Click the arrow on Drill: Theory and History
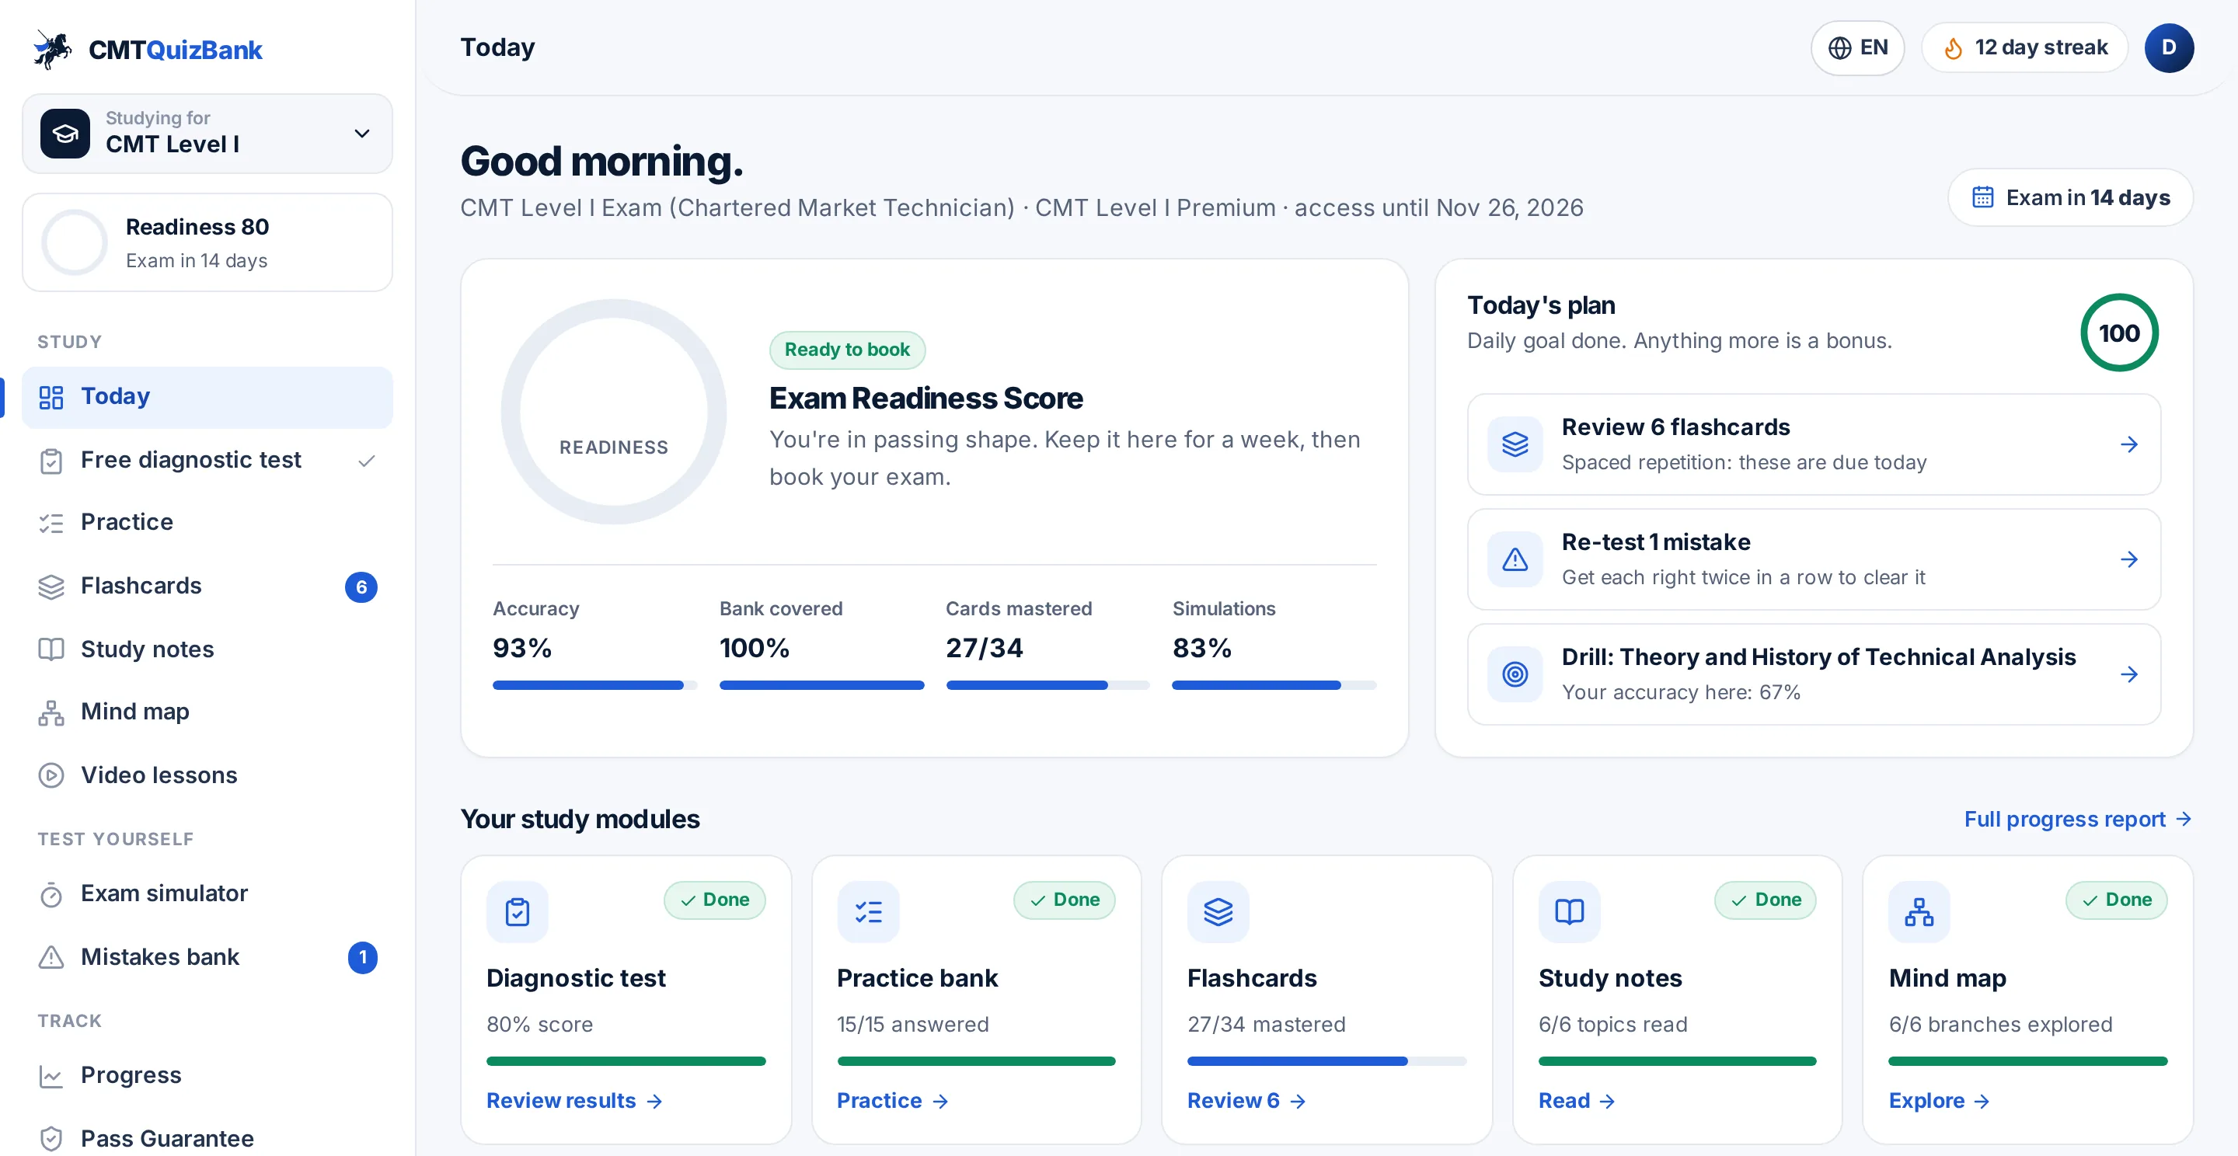The width and height of the screenshot is (2238, 1156). [2128, 674]
